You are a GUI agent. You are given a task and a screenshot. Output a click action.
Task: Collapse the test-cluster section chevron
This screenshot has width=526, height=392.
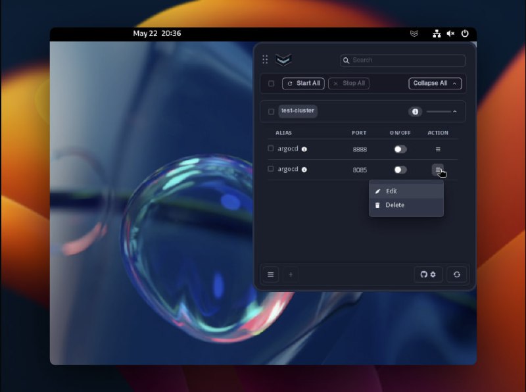454,112
